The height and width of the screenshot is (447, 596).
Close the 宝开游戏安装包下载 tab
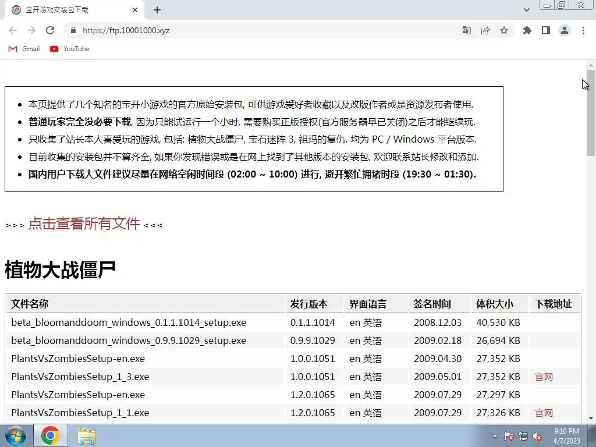click(135, 10)
